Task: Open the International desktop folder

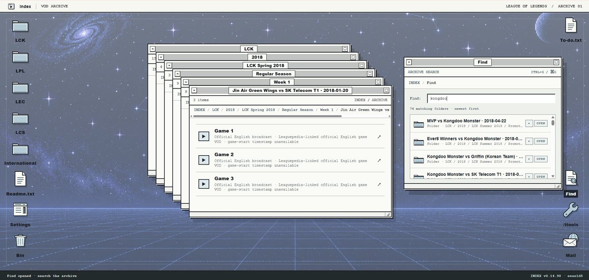Action: point(20,150)
